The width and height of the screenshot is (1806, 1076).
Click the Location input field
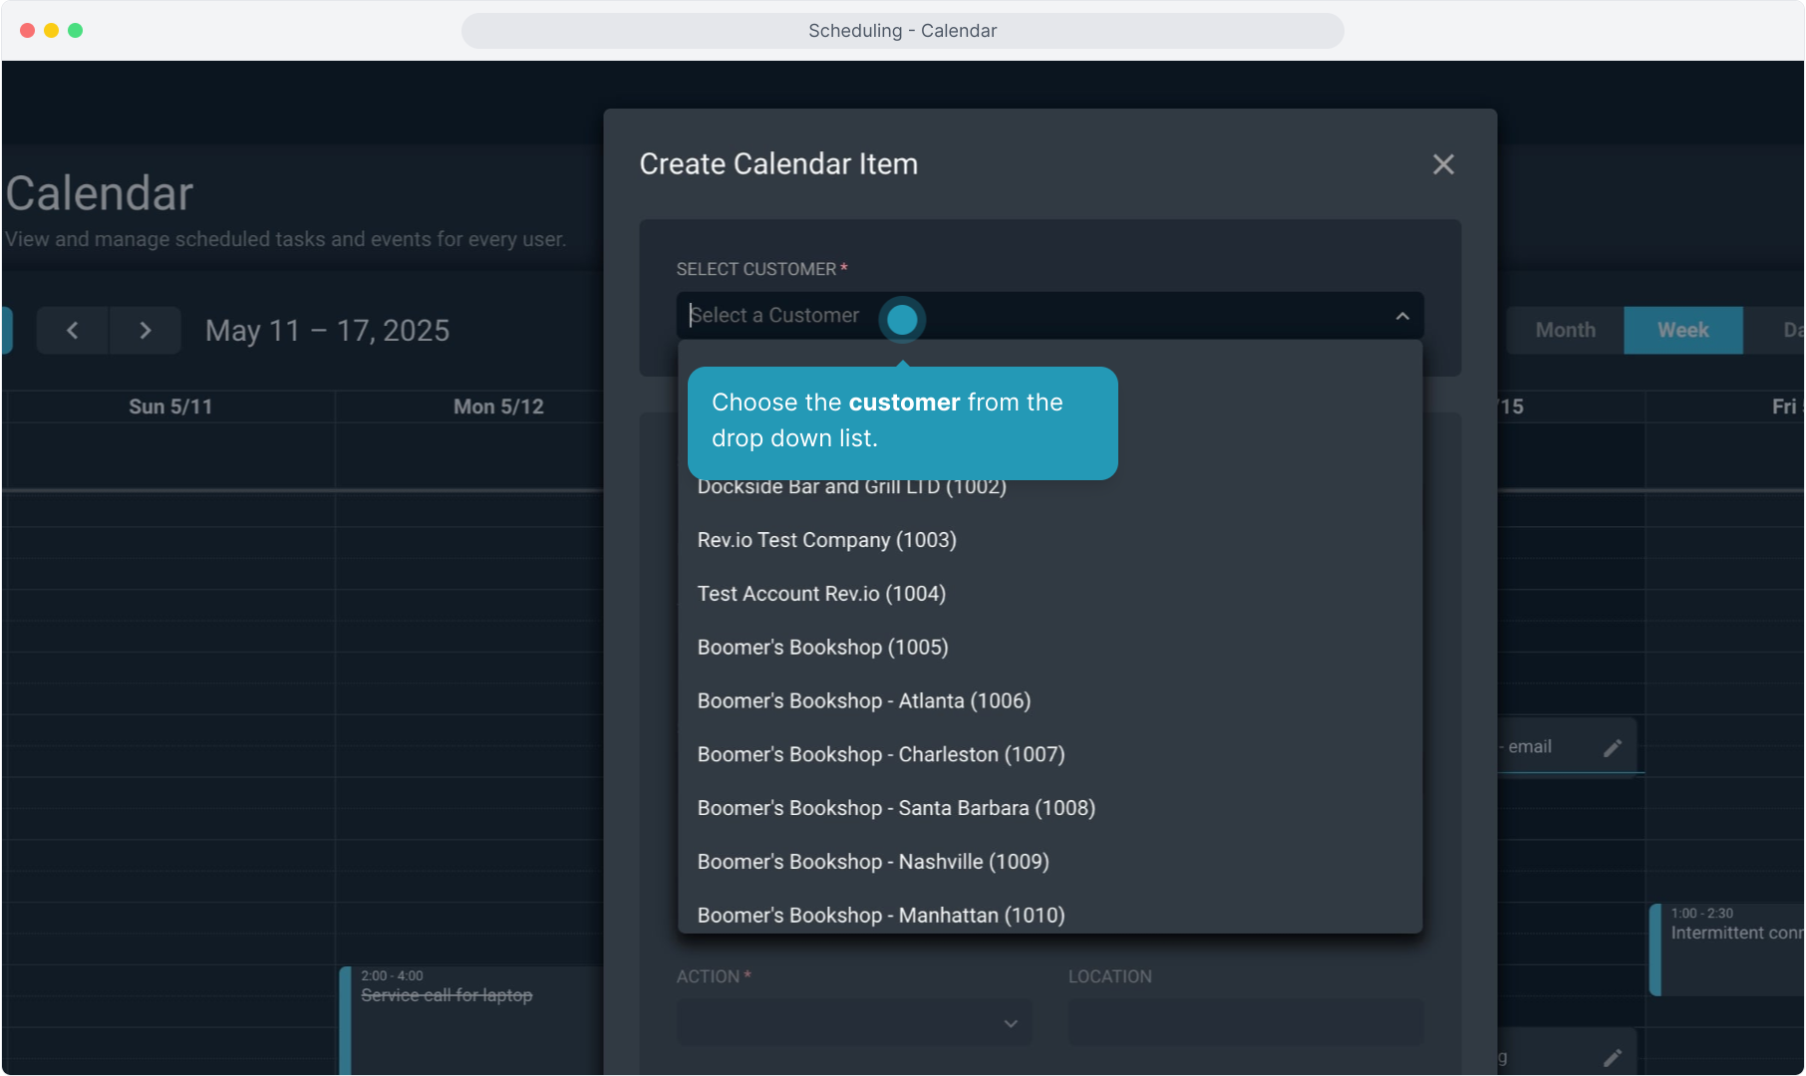pos(1245,1023)
